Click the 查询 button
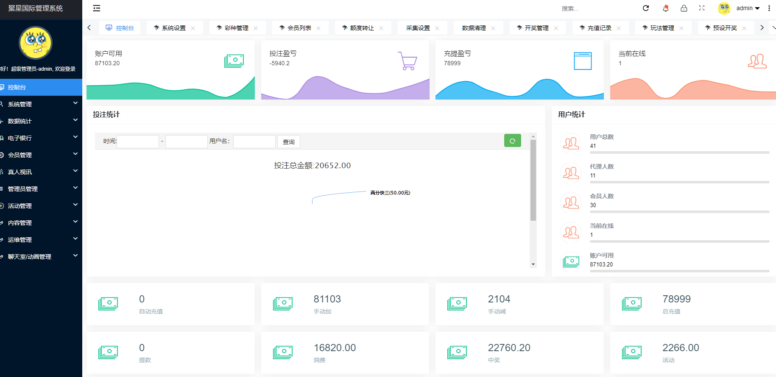The image size is (776, 377). 288,142
